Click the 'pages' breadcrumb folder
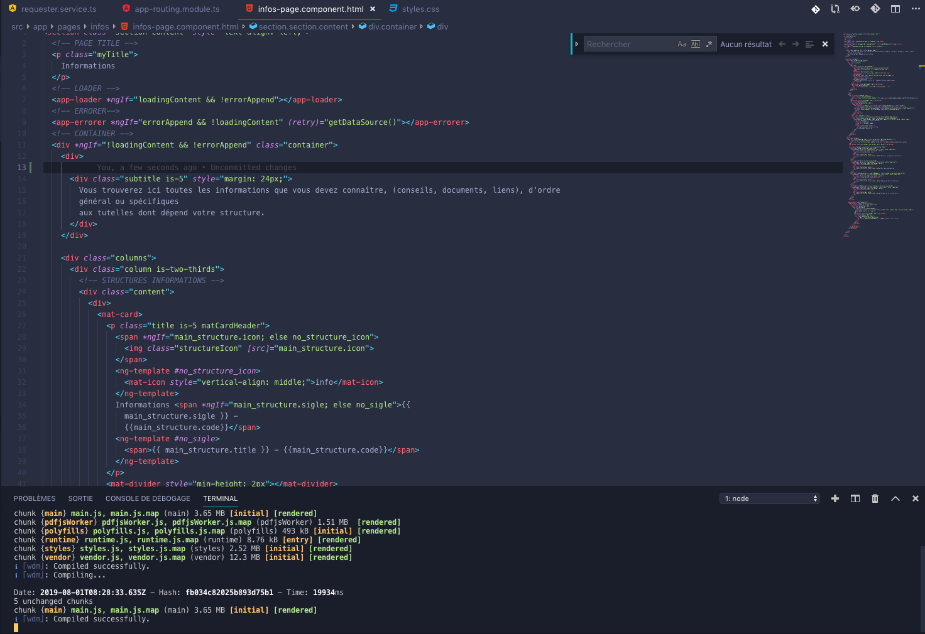Viewport: 925px width, 634px height. click(x=68, y=26)
